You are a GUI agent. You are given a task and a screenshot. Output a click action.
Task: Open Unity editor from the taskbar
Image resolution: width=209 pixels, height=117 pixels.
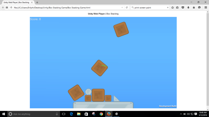pos(116,114)
